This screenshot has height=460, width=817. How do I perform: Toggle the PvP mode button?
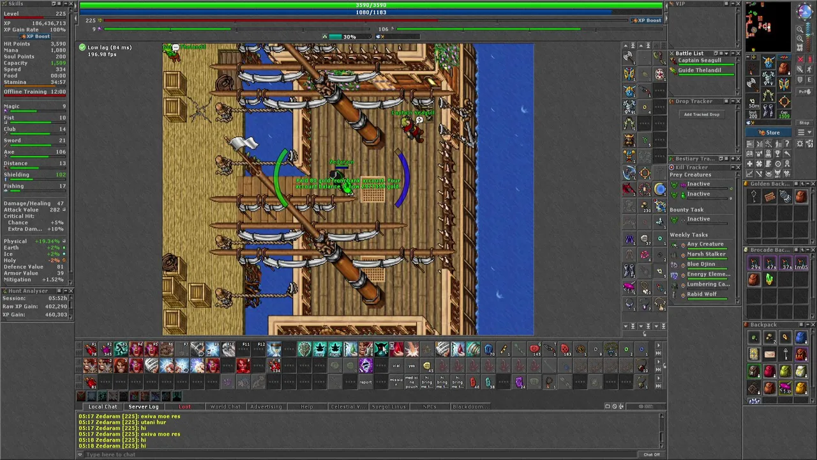point(804,91)
